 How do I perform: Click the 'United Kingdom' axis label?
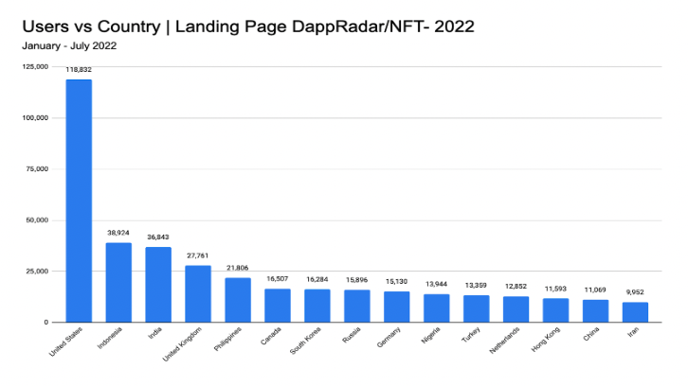pos(182,344)
